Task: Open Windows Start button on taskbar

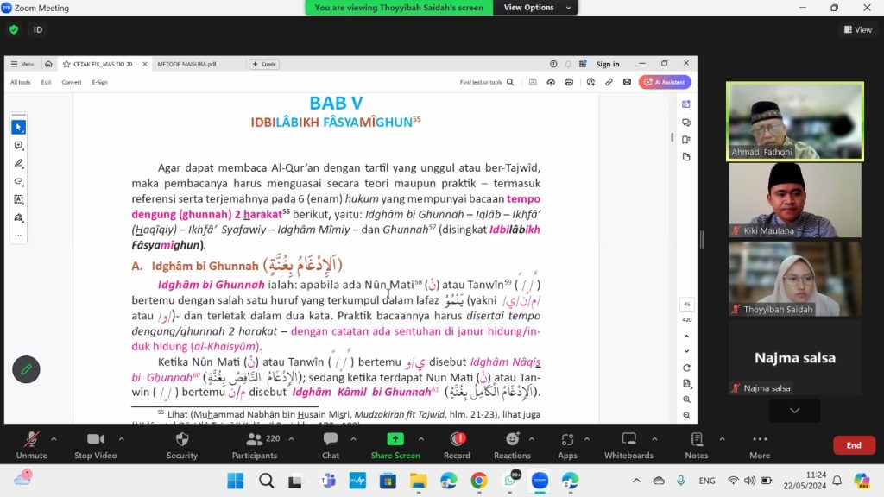Action: (x=235, y=481)
